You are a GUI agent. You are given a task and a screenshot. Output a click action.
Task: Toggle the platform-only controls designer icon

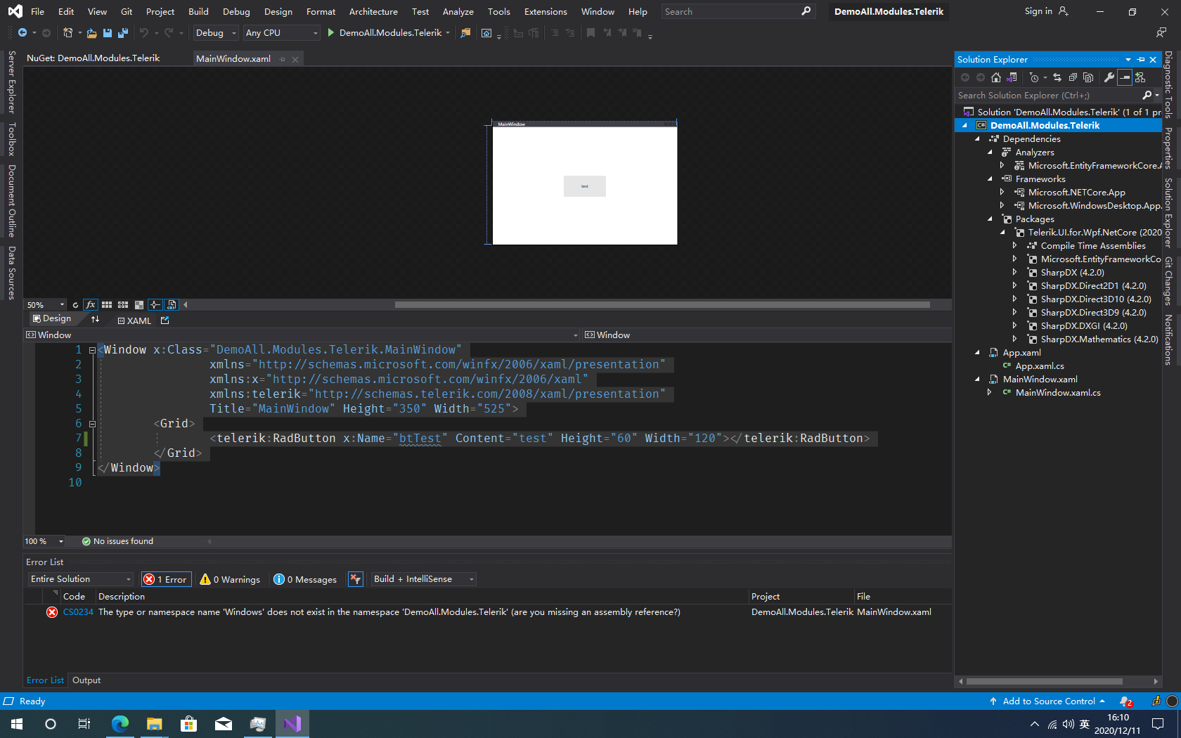click(x=172, y=305)
